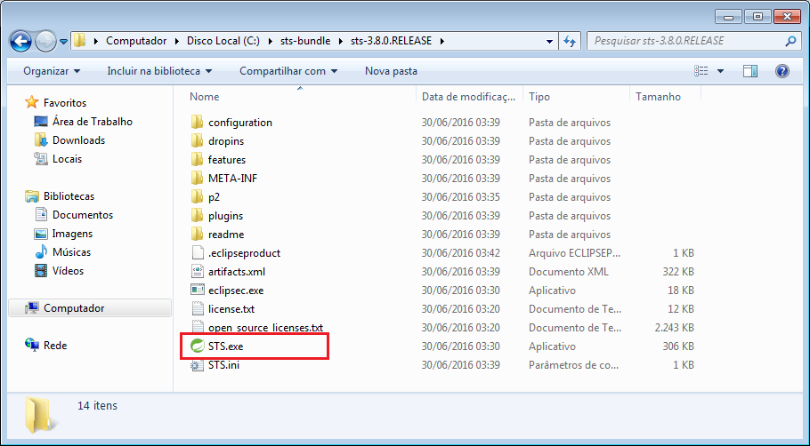Select Área de Trabalho in navigation pane

(93, 122)
